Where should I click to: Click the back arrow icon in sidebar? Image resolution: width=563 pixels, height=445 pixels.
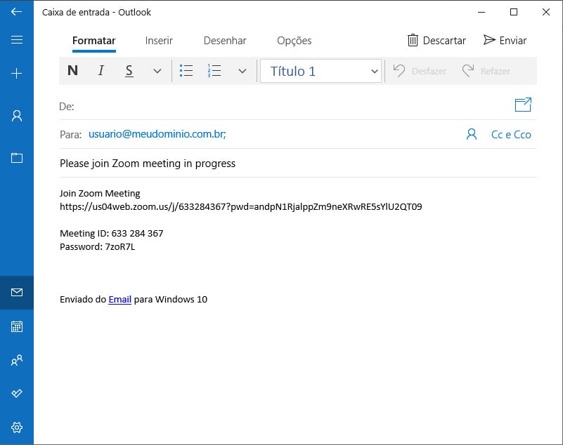pos(16,12)
